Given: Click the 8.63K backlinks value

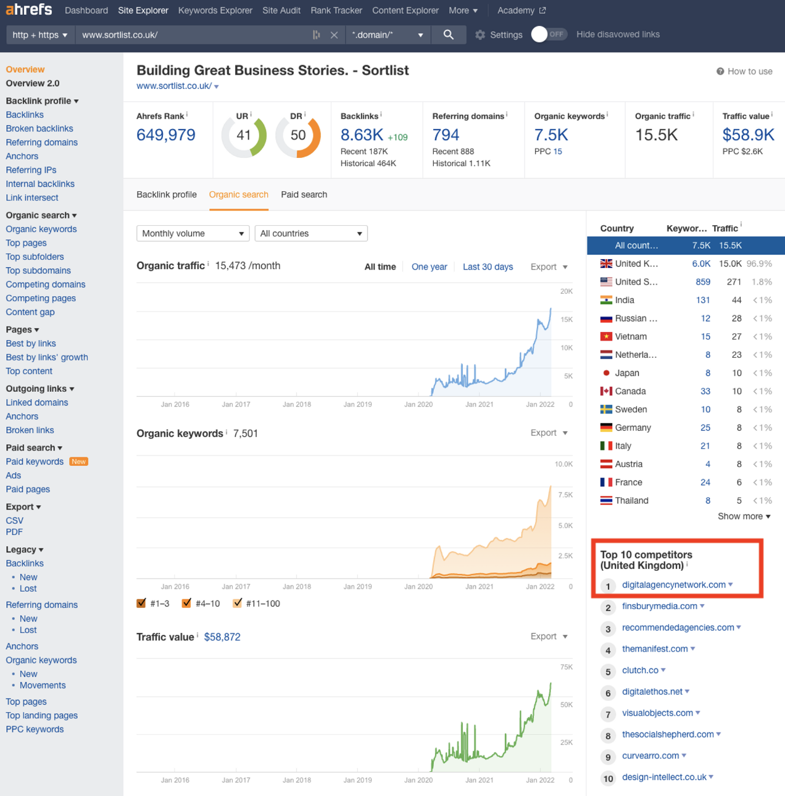Looking at the screenshot, I should coord(362,135).
